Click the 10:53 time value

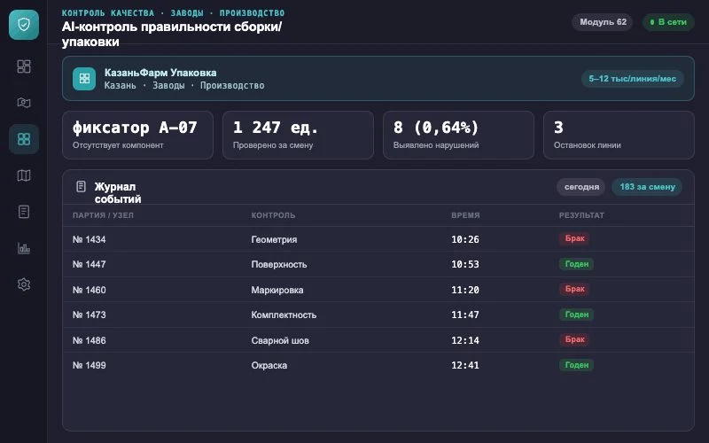pyautogui.click(x=464, y=264)
